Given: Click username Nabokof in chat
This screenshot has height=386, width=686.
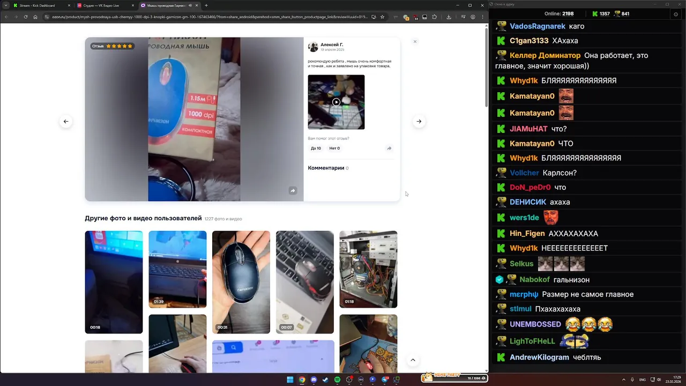Looking at the screenshot, I should [x=535, y=279].
